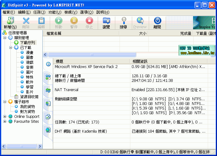This screenshot has height=156, width=217.
Task: Click the 刪除 delete toolbar icon
Action: (x=26, y=21)
